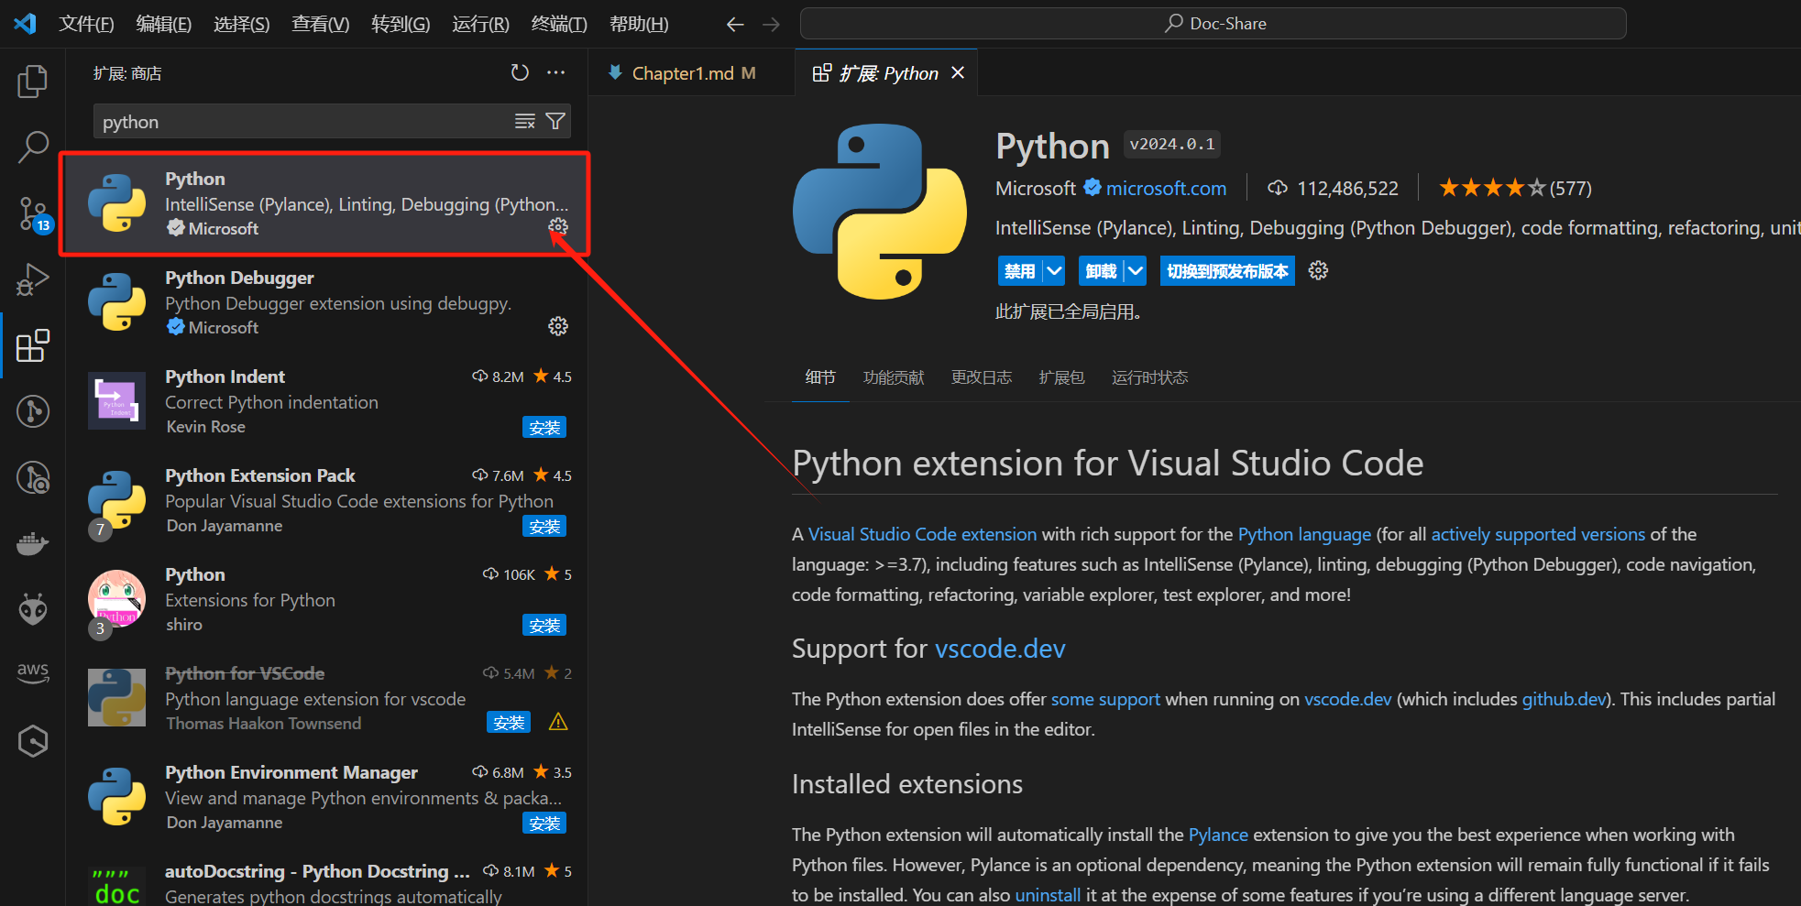Open gear settings next to pre-release button
The image size is (1801, 906).
[1318, 270]
